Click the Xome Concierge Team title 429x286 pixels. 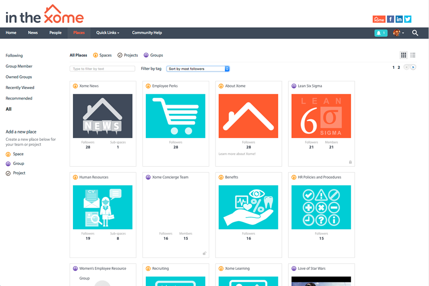pos(170,178)
